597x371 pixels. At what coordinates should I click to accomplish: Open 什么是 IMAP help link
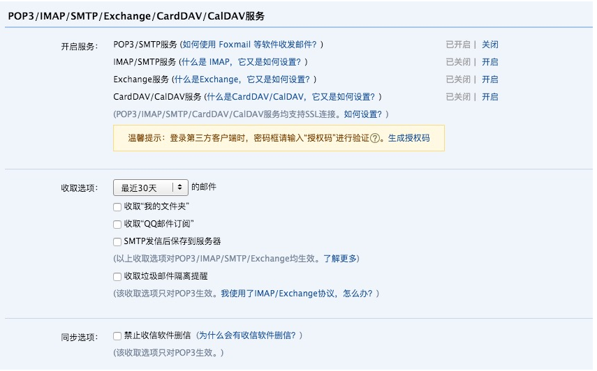(x=242, y=62)
